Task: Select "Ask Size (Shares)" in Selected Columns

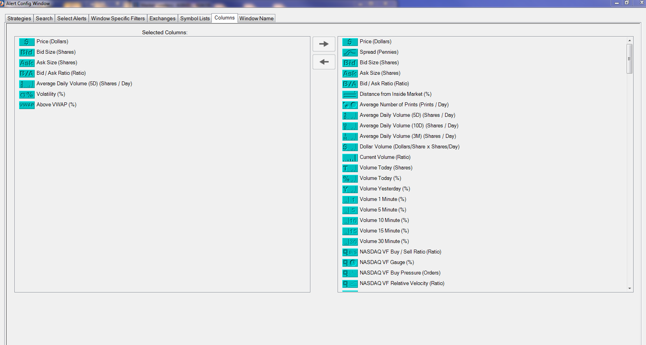Action: pyautogui.click(x=57, y=63)
